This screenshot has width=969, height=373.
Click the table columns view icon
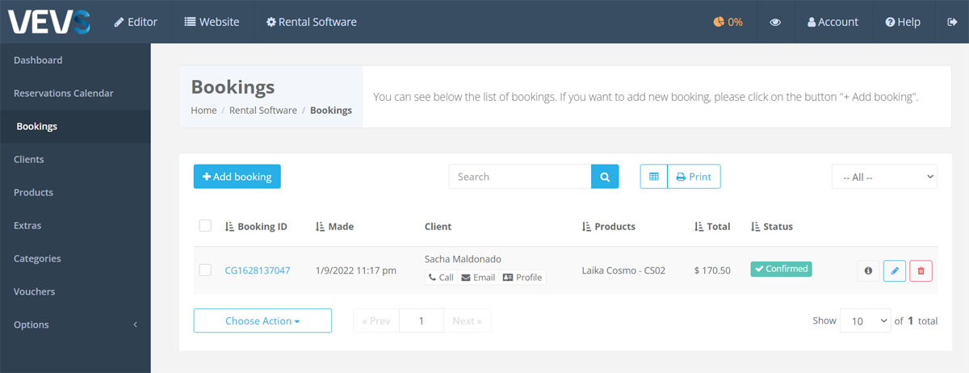tap(654, 177)
